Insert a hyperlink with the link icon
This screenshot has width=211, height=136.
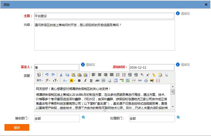click(140, 80)
